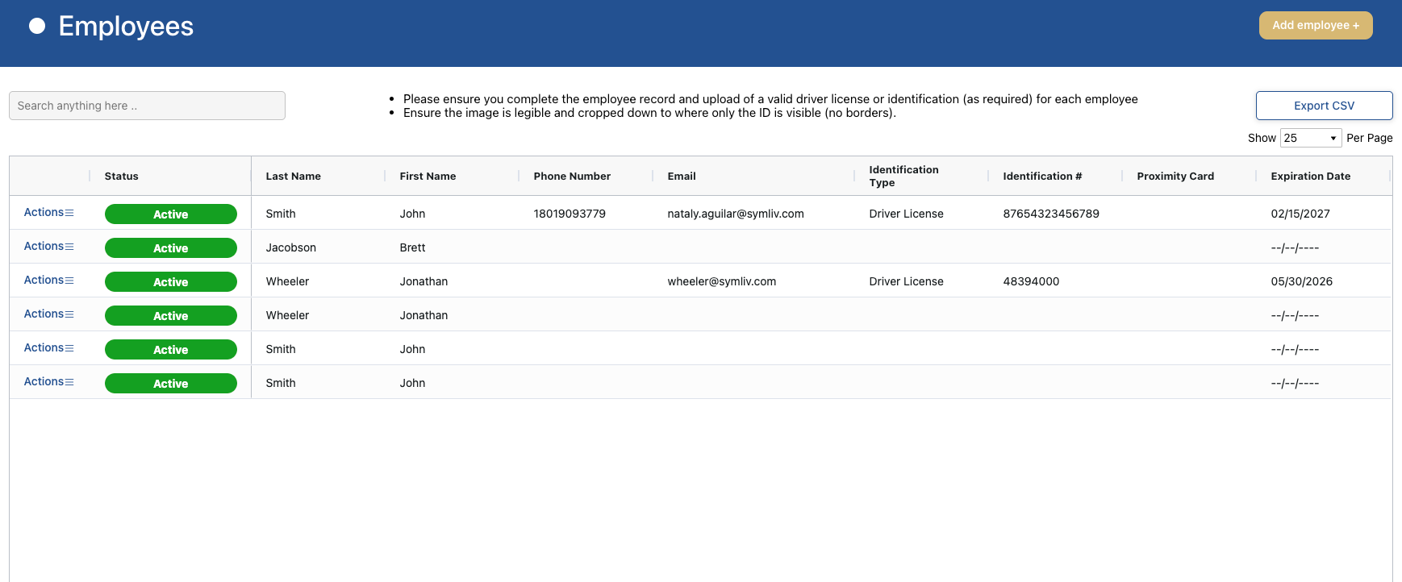Image resolution: width=1402 pixels, height=582 pixels.
Task: Expand Actions menu for wheeler@symliv.com row
Action: (48, 281)
